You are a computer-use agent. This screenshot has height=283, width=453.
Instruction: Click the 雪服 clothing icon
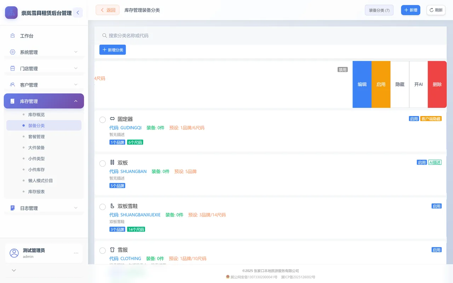click(113, 250)
